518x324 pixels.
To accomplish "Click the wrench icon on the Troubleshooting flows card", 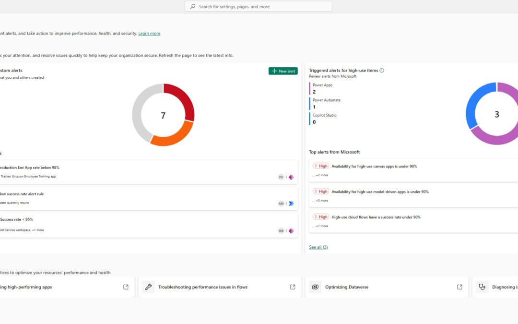I will pos(148,287).
